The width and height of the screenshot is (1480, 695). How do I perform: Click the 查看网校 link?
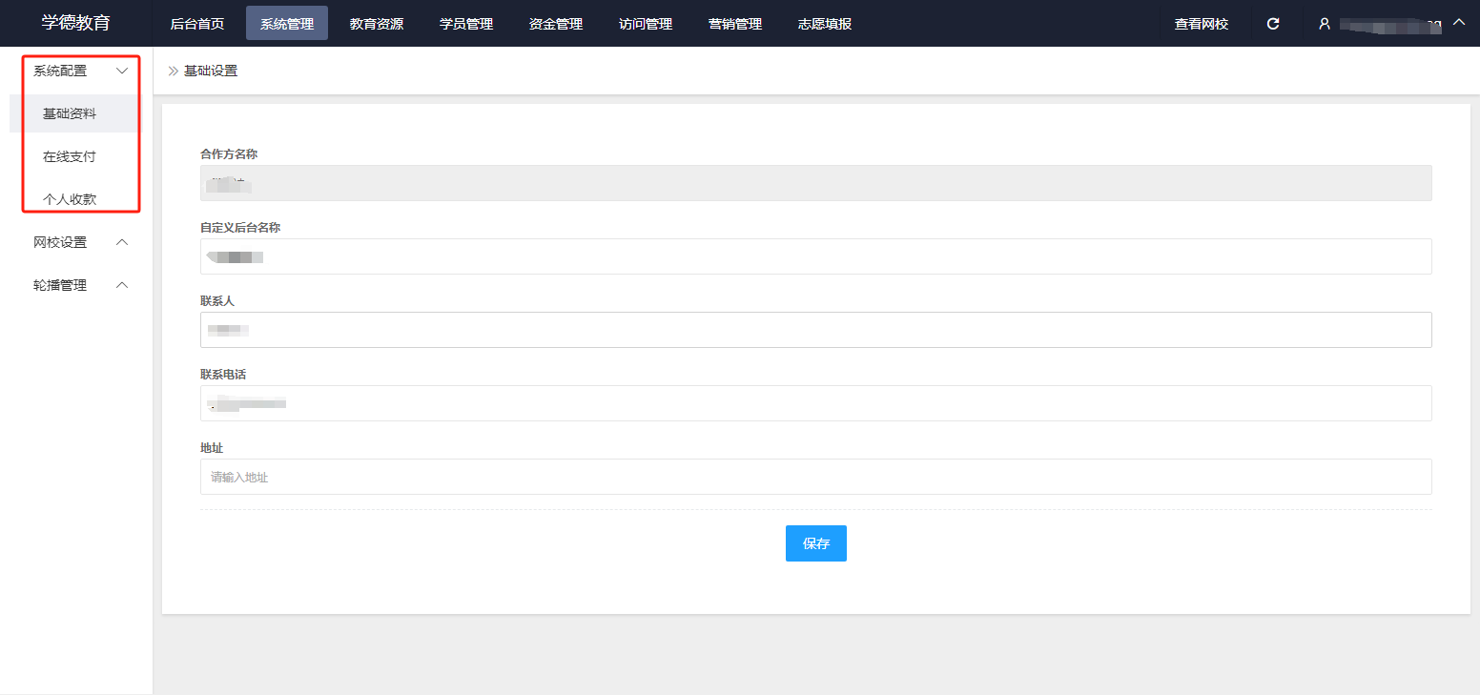1202,24
